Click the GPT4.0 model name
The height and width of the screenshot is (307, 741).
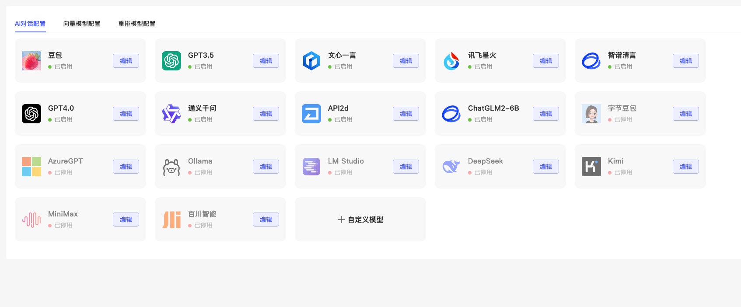[x=61, y=108]
